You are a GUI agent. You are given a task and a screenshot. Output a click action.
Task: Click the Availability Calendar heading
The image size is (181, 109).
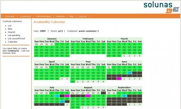tap(49, 22)
